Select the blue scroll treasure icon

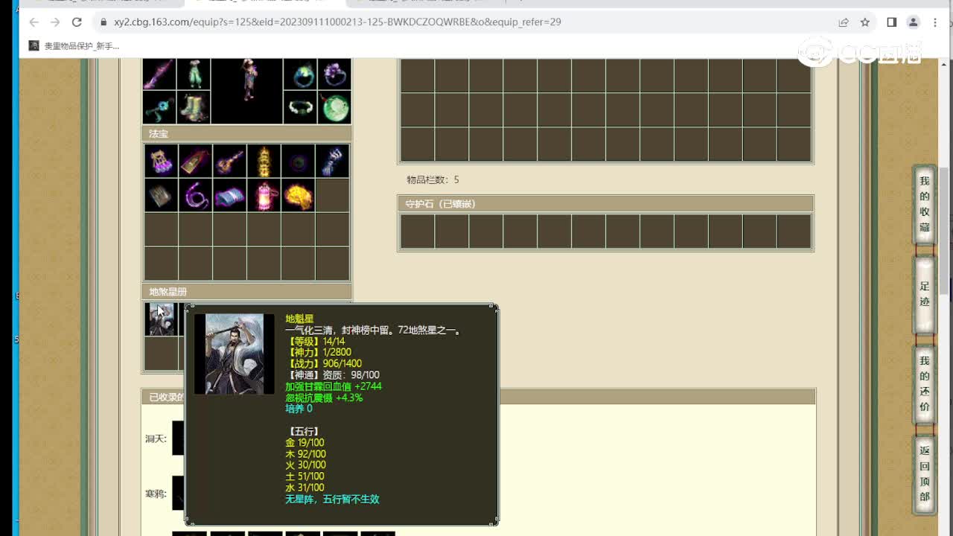point(229,195)
